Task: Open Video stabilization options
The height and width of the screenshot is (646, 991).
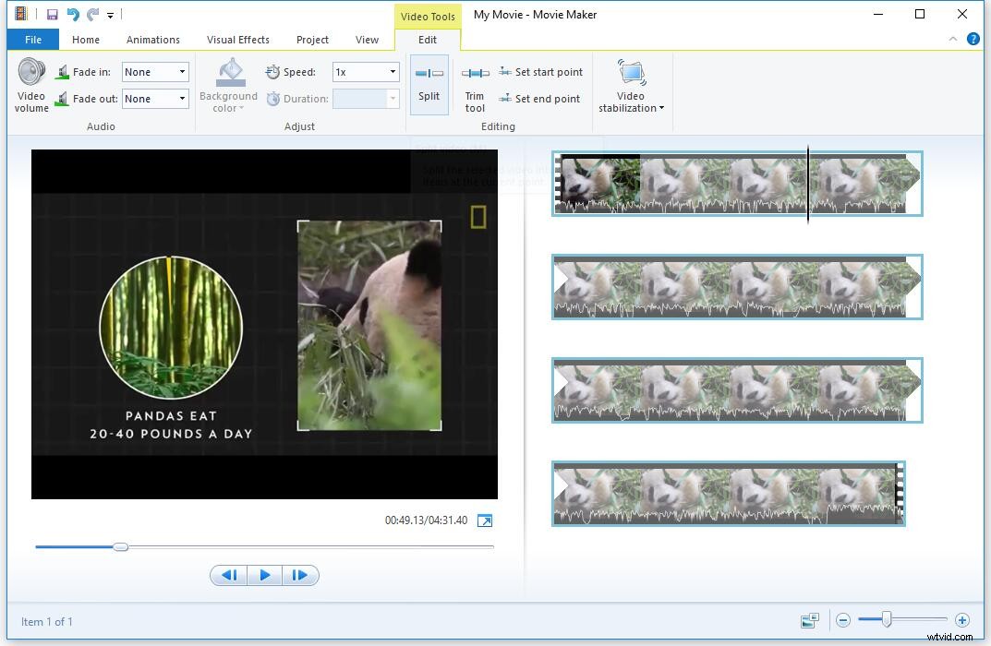Action: click(631, 88)
